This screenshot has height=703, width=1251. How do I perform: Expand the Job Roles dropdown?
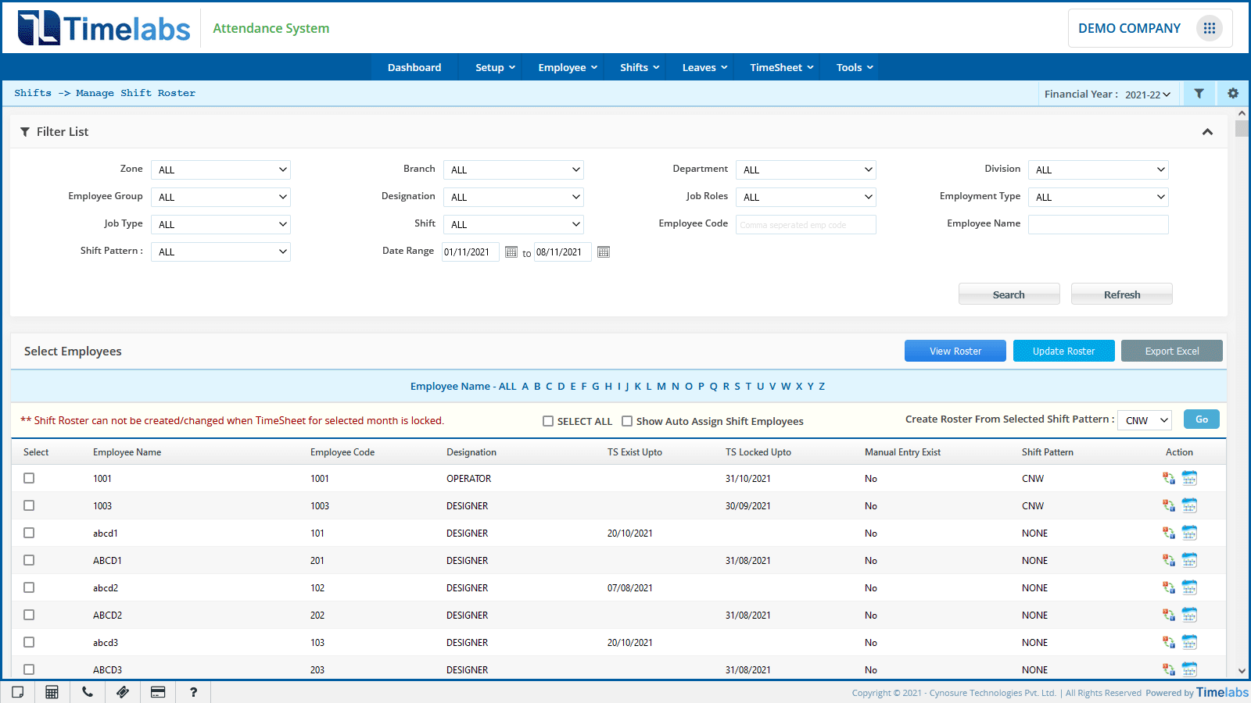pos(805,197)
